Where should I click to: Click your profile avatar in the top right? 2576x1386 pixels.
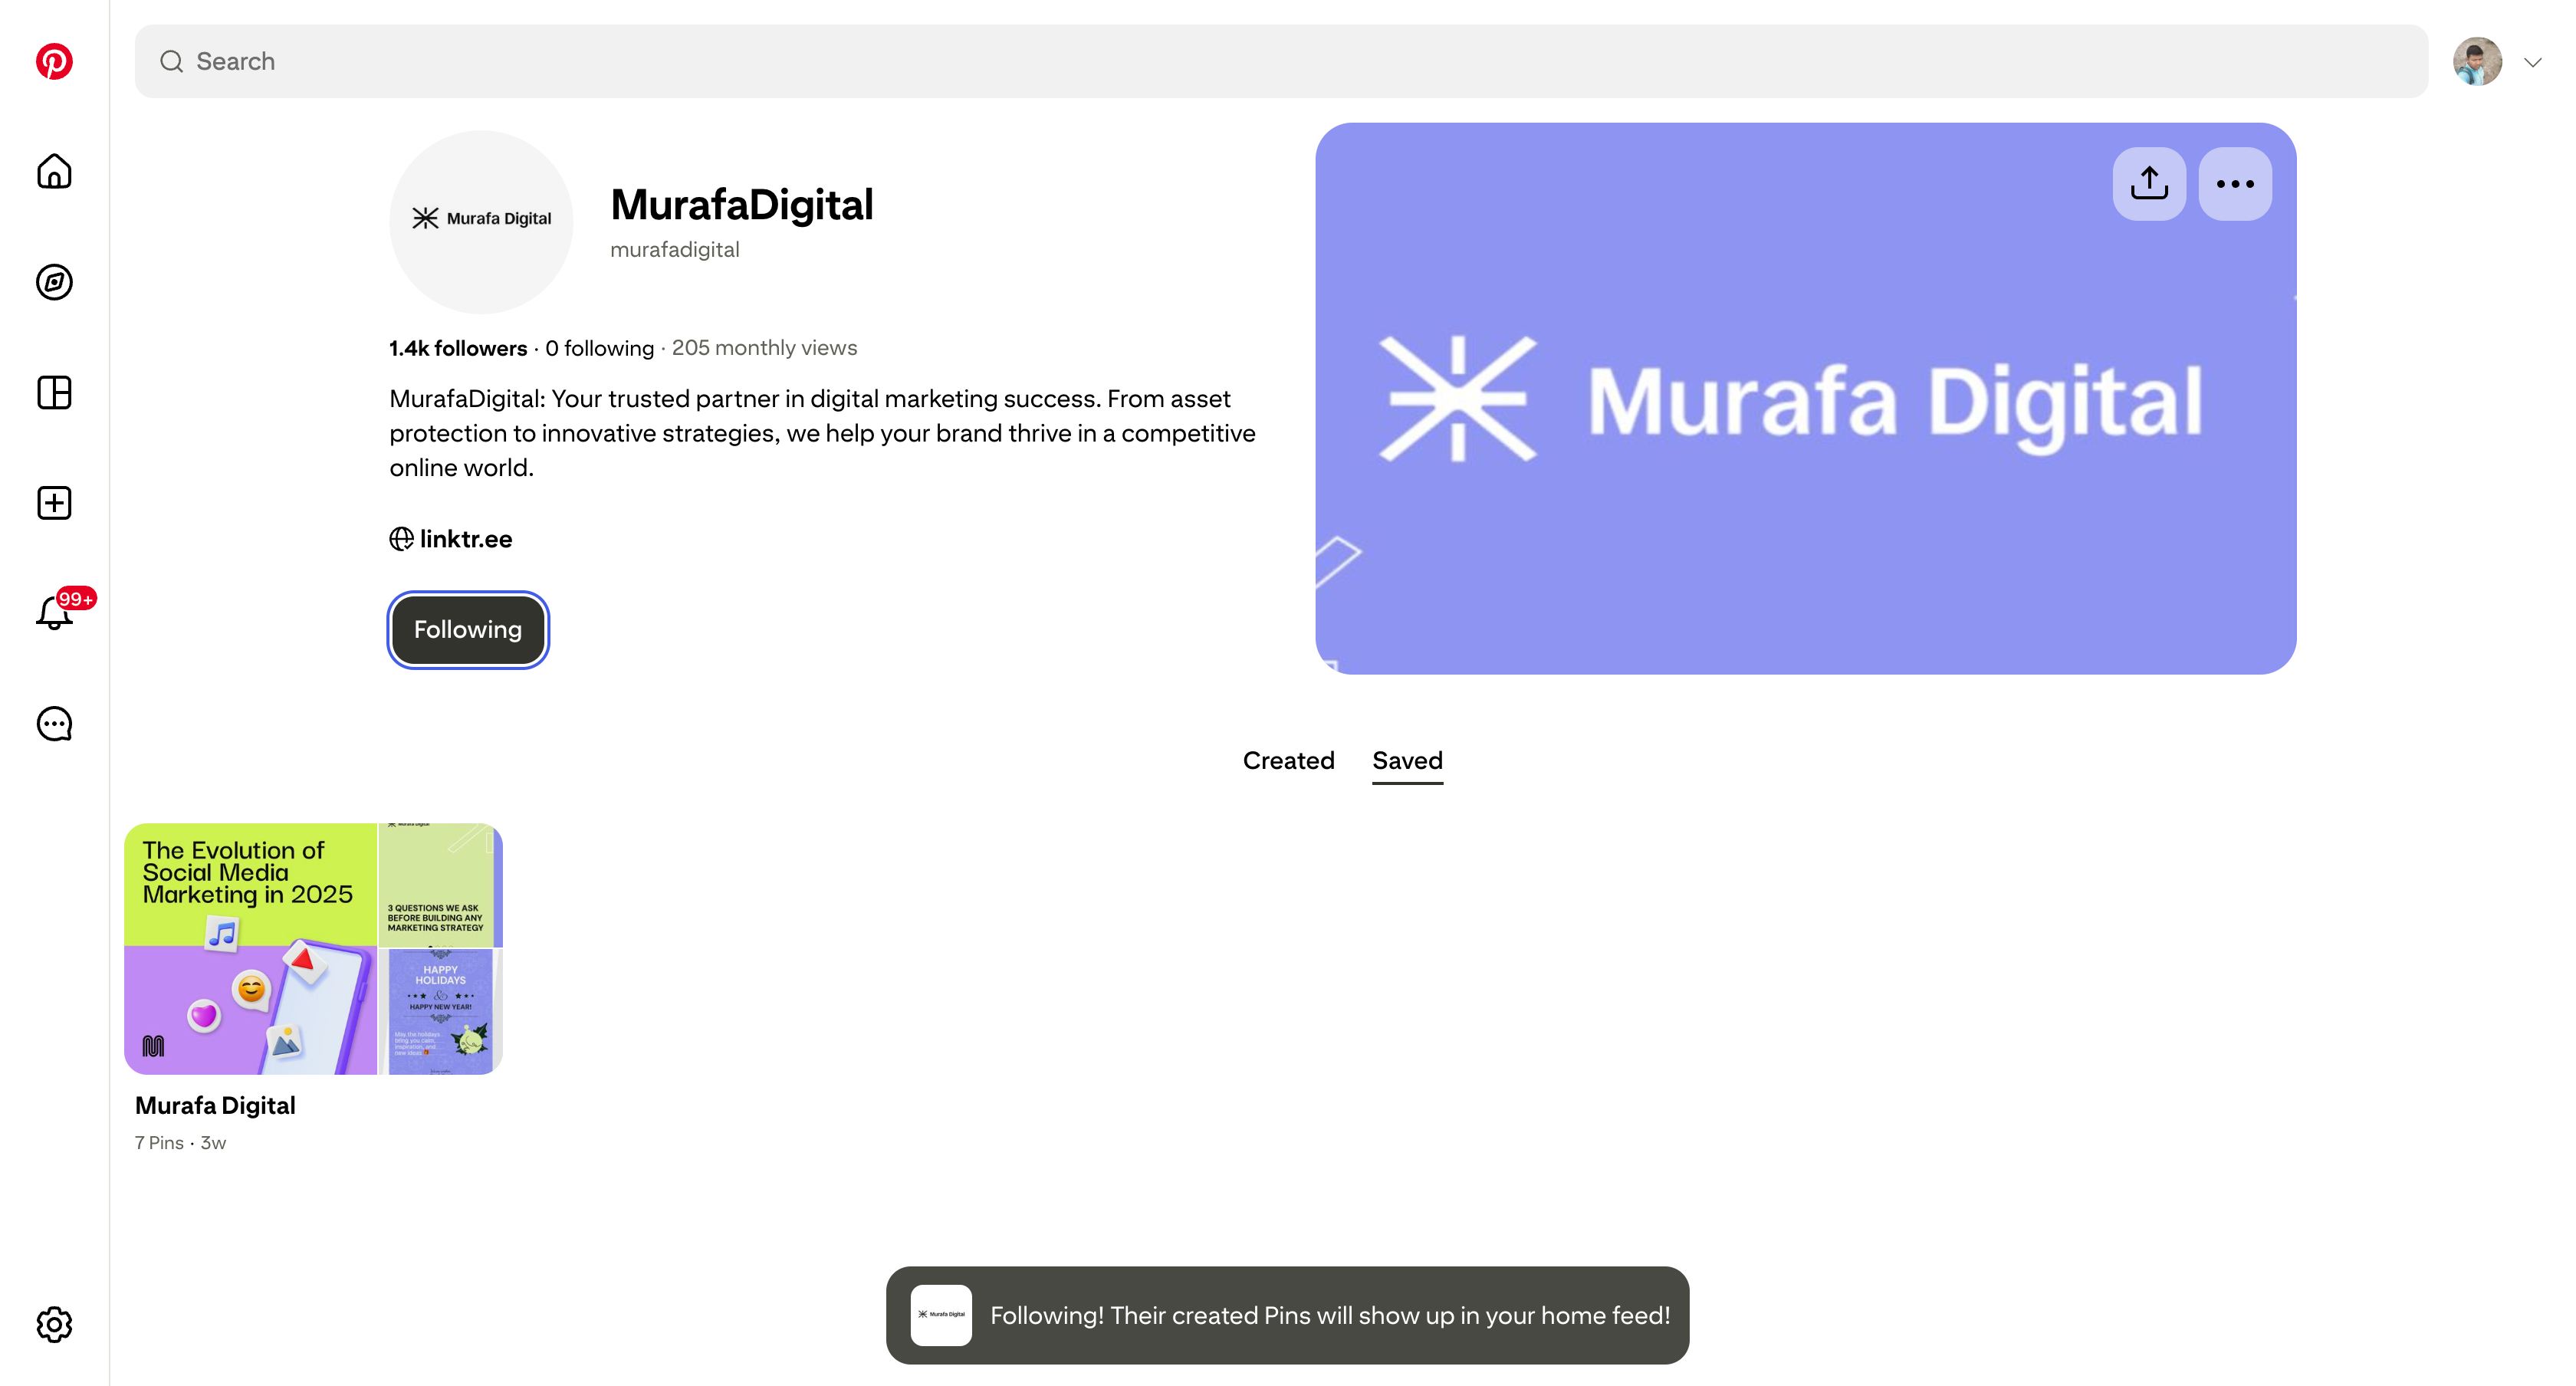click(2477, 62)
